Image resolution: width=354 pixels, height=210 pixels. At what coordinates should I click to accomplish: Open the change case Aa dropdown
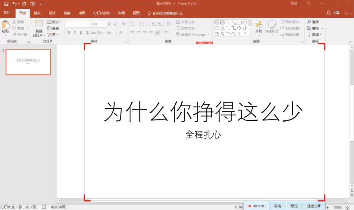pyautogui.click(x=110, y=33)
